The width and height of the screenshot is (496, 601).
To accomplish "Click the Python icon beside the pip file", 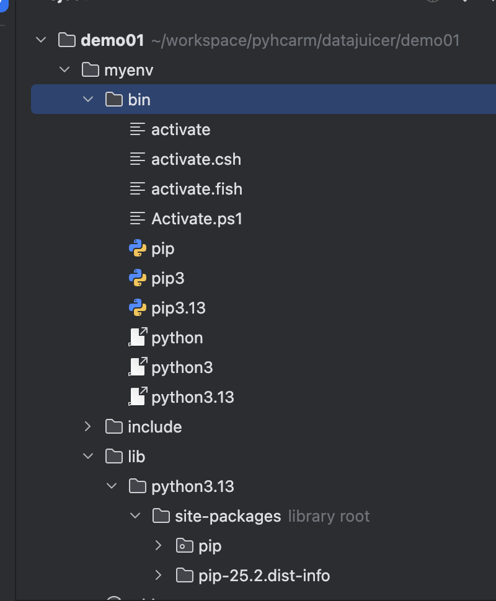I will click(138, 248).
